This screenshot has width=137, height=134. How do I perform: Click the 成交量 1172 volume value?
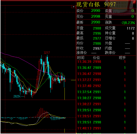[x=131, y=28]
